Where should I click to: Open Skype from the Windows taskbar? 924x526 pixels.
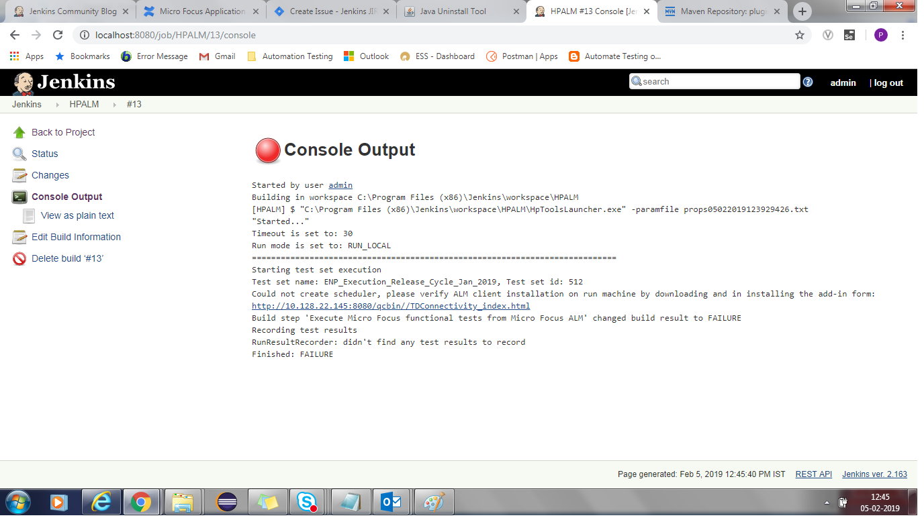[307, 501]
